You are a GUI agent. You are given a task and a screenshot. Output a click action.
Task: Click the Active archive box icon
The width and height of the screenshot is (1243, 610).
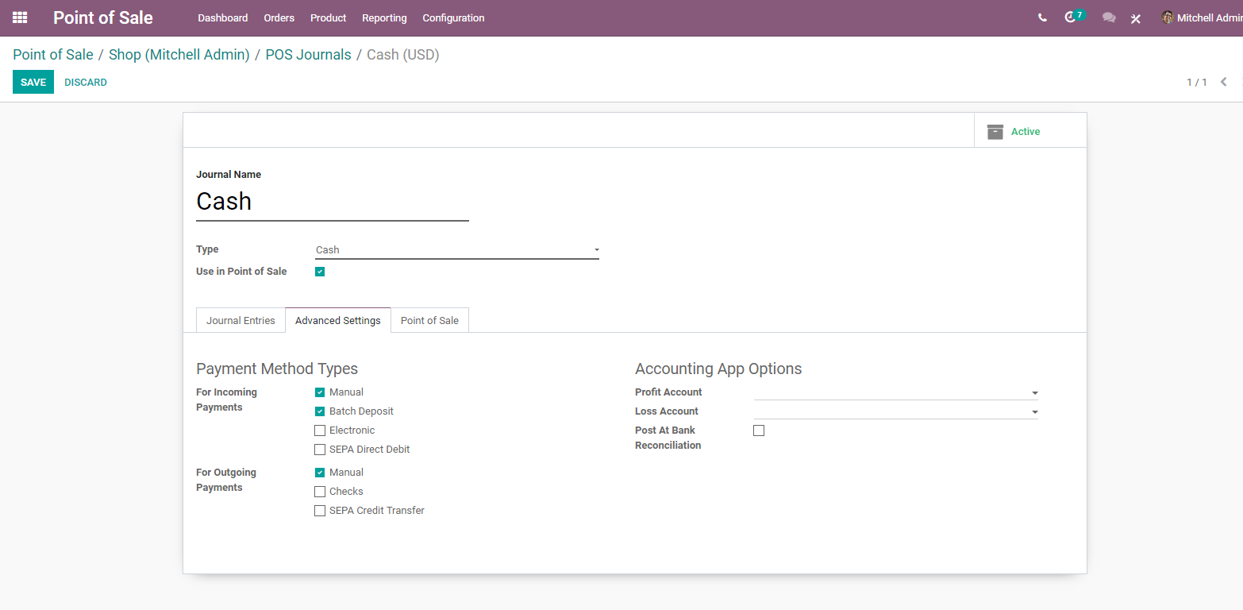tap(995, 132)
